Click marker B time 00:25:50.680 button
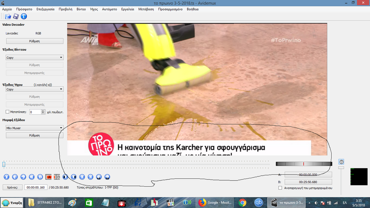 (308, 182)
